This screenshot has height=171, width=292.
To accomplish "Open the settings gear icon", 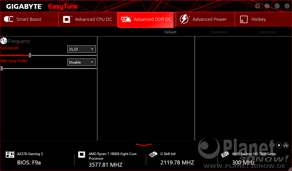I will pos(257,6).
